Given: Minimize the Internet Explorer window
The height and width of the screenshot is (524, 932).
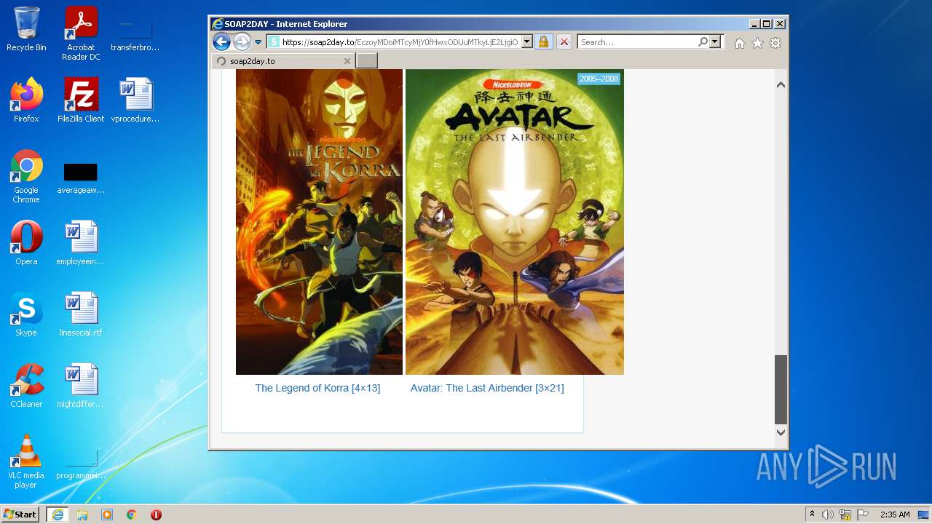Looking at the screenshot, I should [x=754, y=24].
